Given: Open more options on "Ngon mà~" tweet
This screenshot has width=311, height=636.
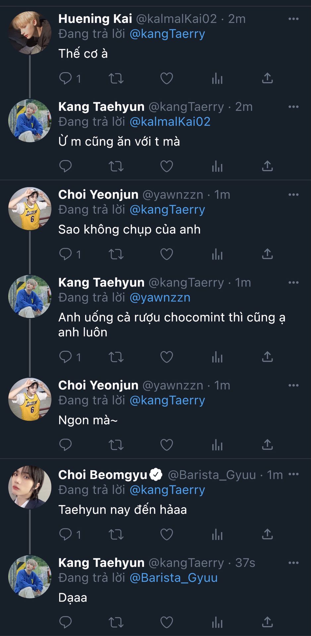Looking at the screenshot, I should 293,385.
